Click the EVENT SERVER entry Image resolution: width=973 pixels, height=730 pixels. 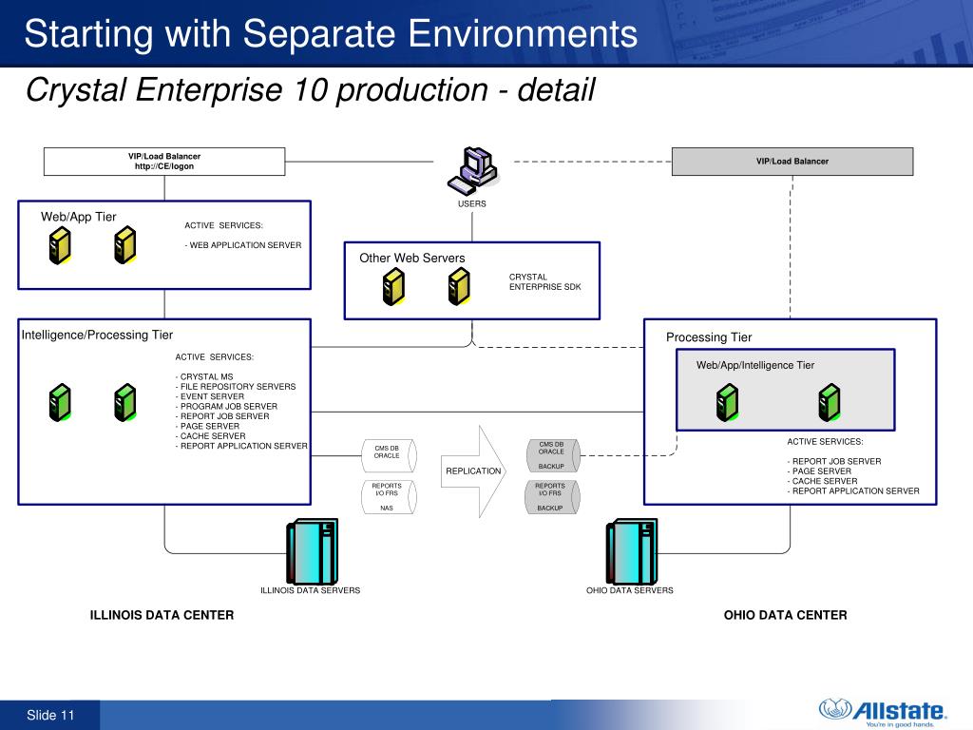pyautogui.click(x=210, y=396)
